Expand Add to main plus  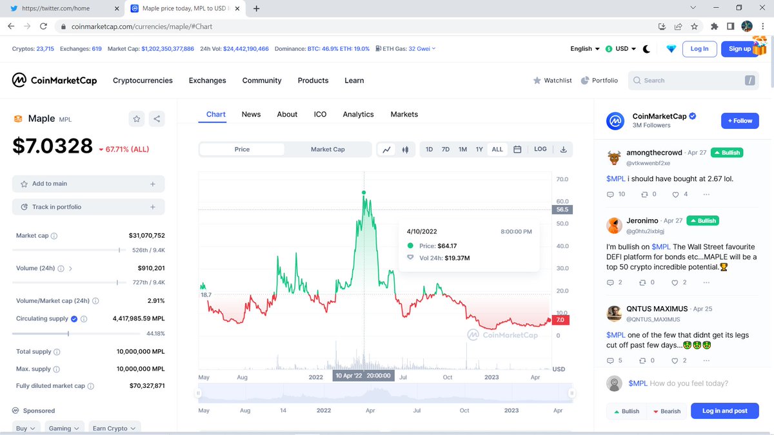click(153, 184)
